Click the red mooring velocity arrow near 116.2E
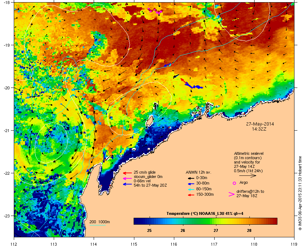Image resolution: width=305 pixels, height=246 pixels. click(184, 81)
